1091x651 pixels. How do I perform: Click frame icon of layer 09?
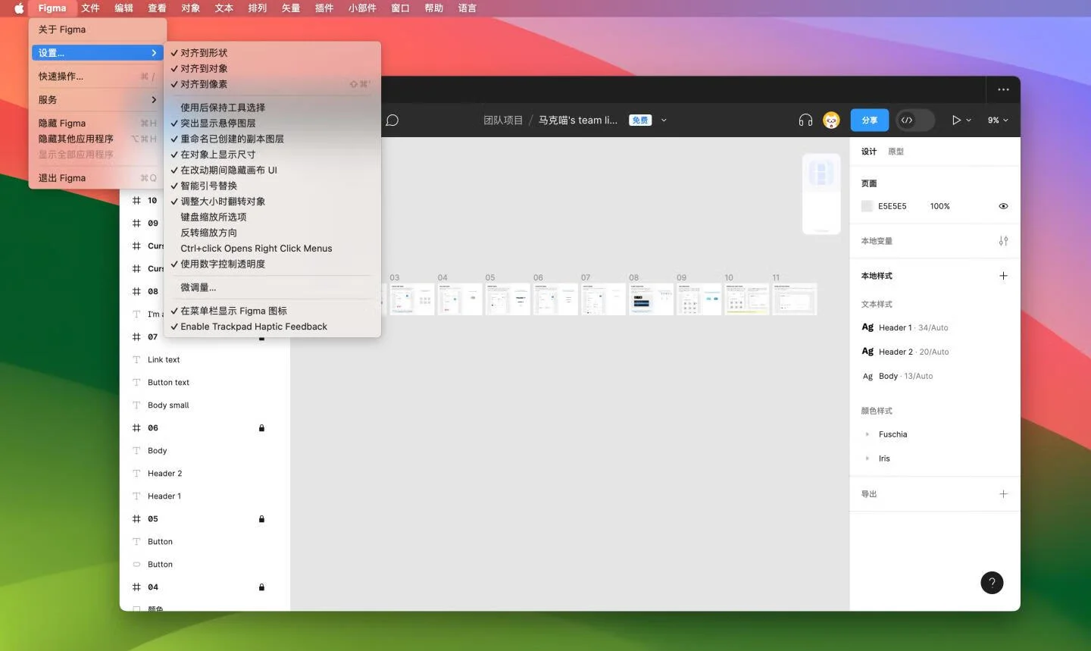click(x=136, y=224)
